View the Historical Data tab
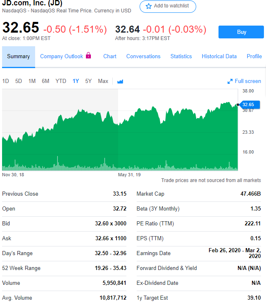 (x=219, y=57)
